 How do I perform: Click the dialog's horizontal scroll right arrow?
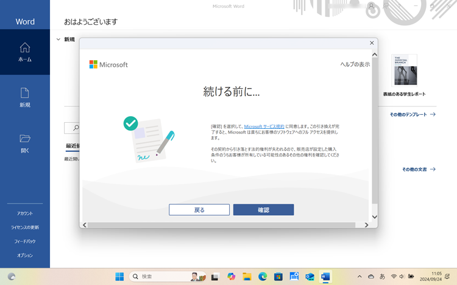click(x=366, y=225)
